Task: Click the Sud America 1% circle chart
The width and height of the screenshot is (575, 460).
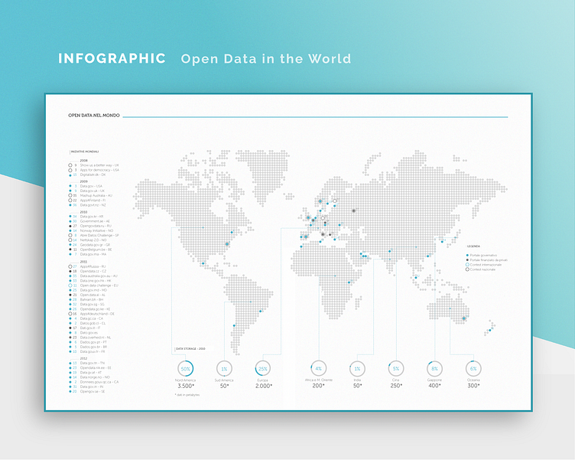Action: tap(224, 368)
